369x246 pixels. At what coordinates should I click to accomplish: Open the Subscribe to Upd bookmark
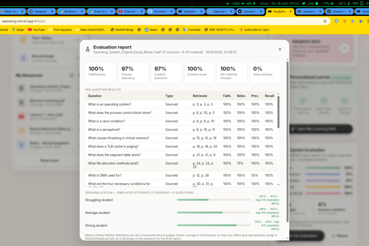coord(255,30)
